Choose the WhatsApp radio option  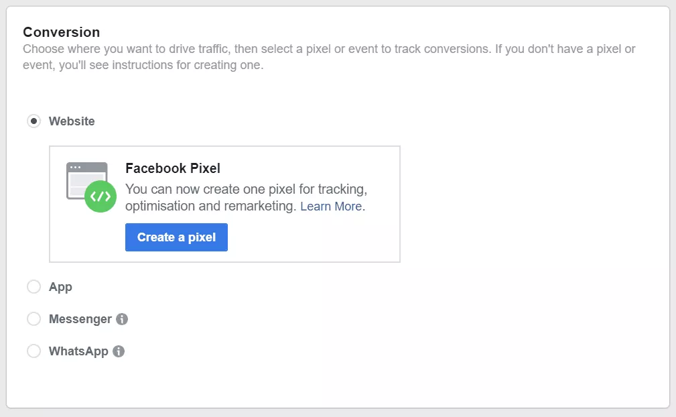point(33,351)
